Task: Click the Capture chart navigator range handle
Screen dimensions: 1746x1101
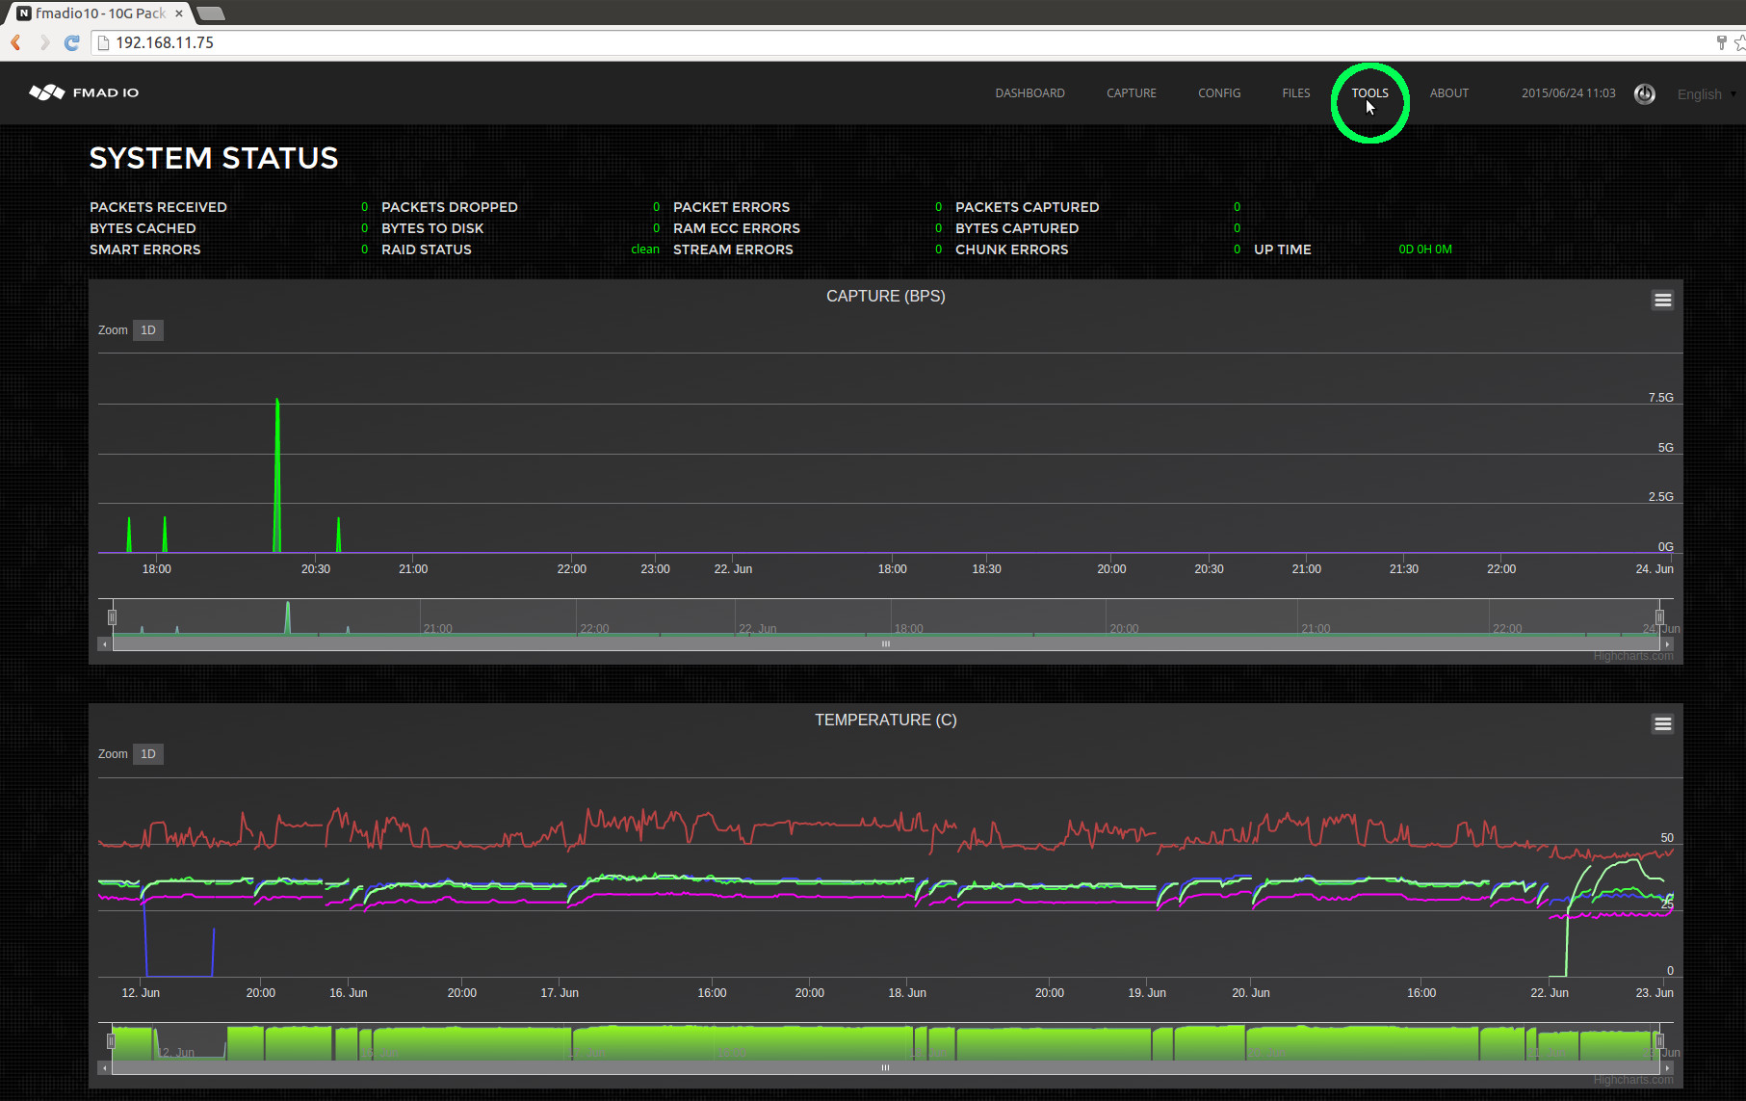Action: [x=112, y=615]
